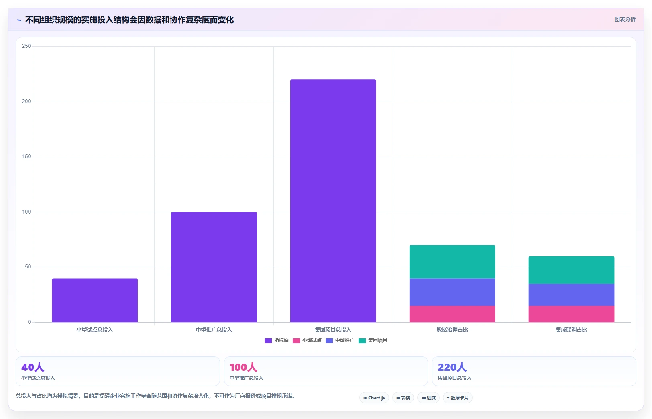Toggle the 中型推广 legend series
The width and height of the screenshot is (652, 419).
[340, 340]
